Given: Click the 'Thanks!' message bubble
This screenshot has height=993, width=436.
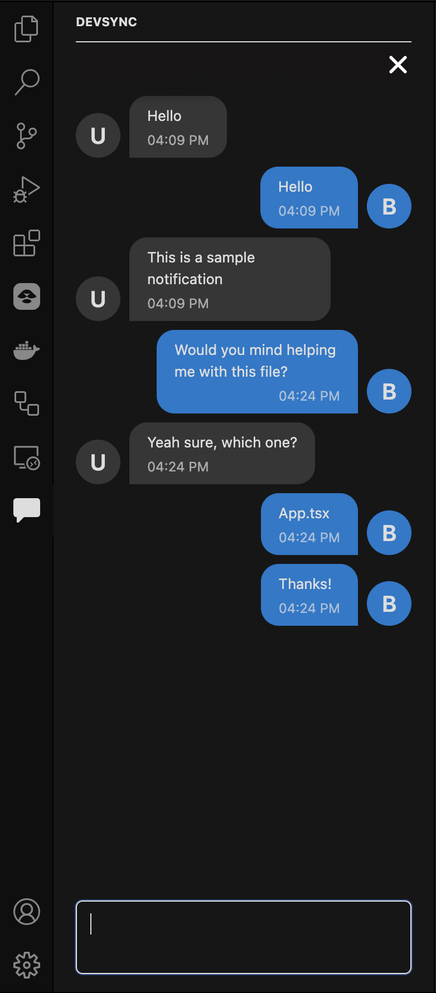Looking at the screenshot, I should [309, 595].
